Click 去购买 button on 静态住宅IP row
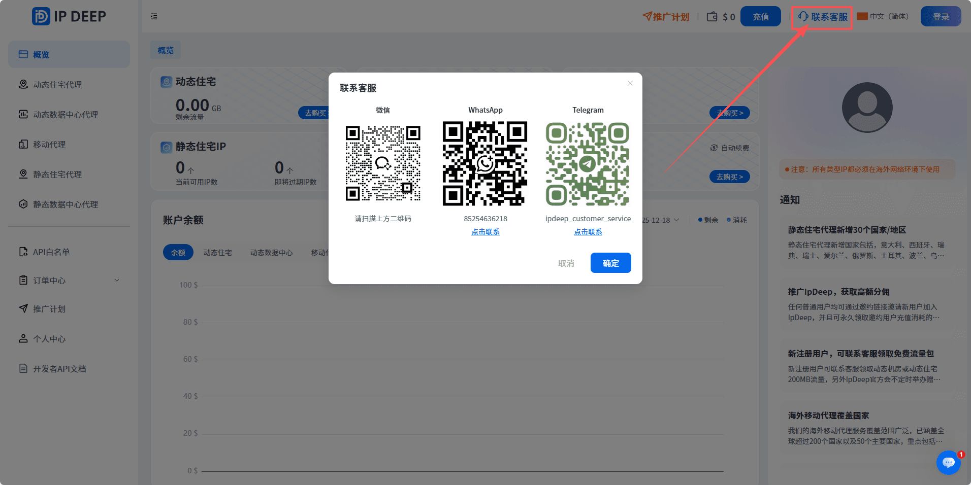The image size is (971, 485). point(729,177)
